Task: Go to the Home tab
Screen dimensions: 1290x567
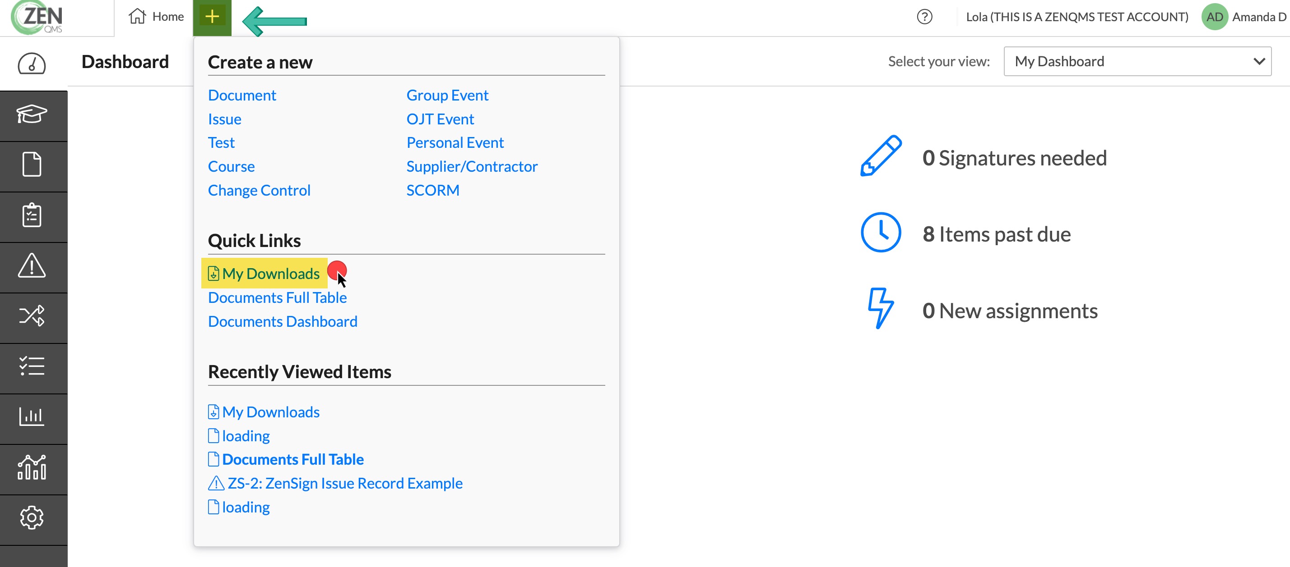Action: tap(156, 17)
